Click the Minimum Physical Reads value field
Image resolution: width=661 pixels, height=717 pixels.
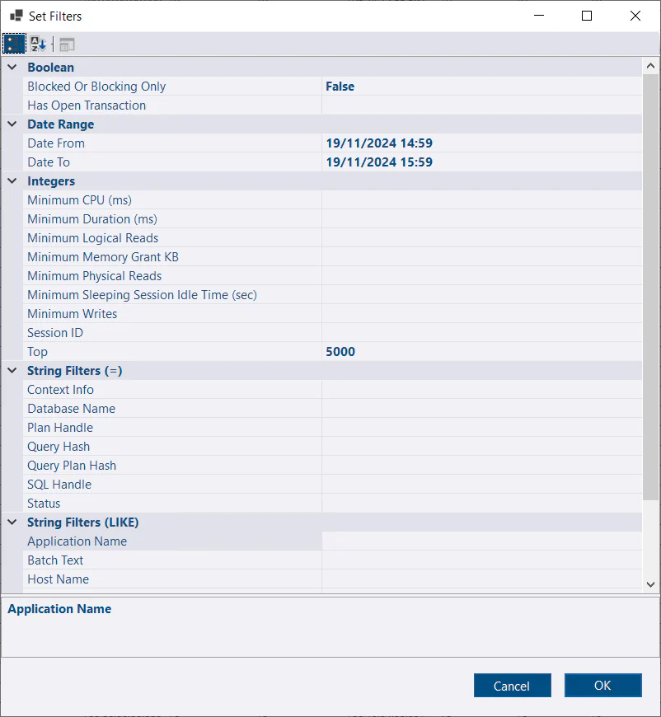481,276
